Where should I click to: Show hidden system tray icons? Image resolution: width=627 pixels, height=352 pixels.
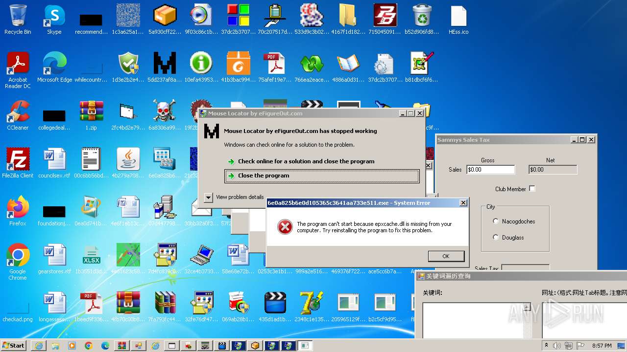pos(547,346)
